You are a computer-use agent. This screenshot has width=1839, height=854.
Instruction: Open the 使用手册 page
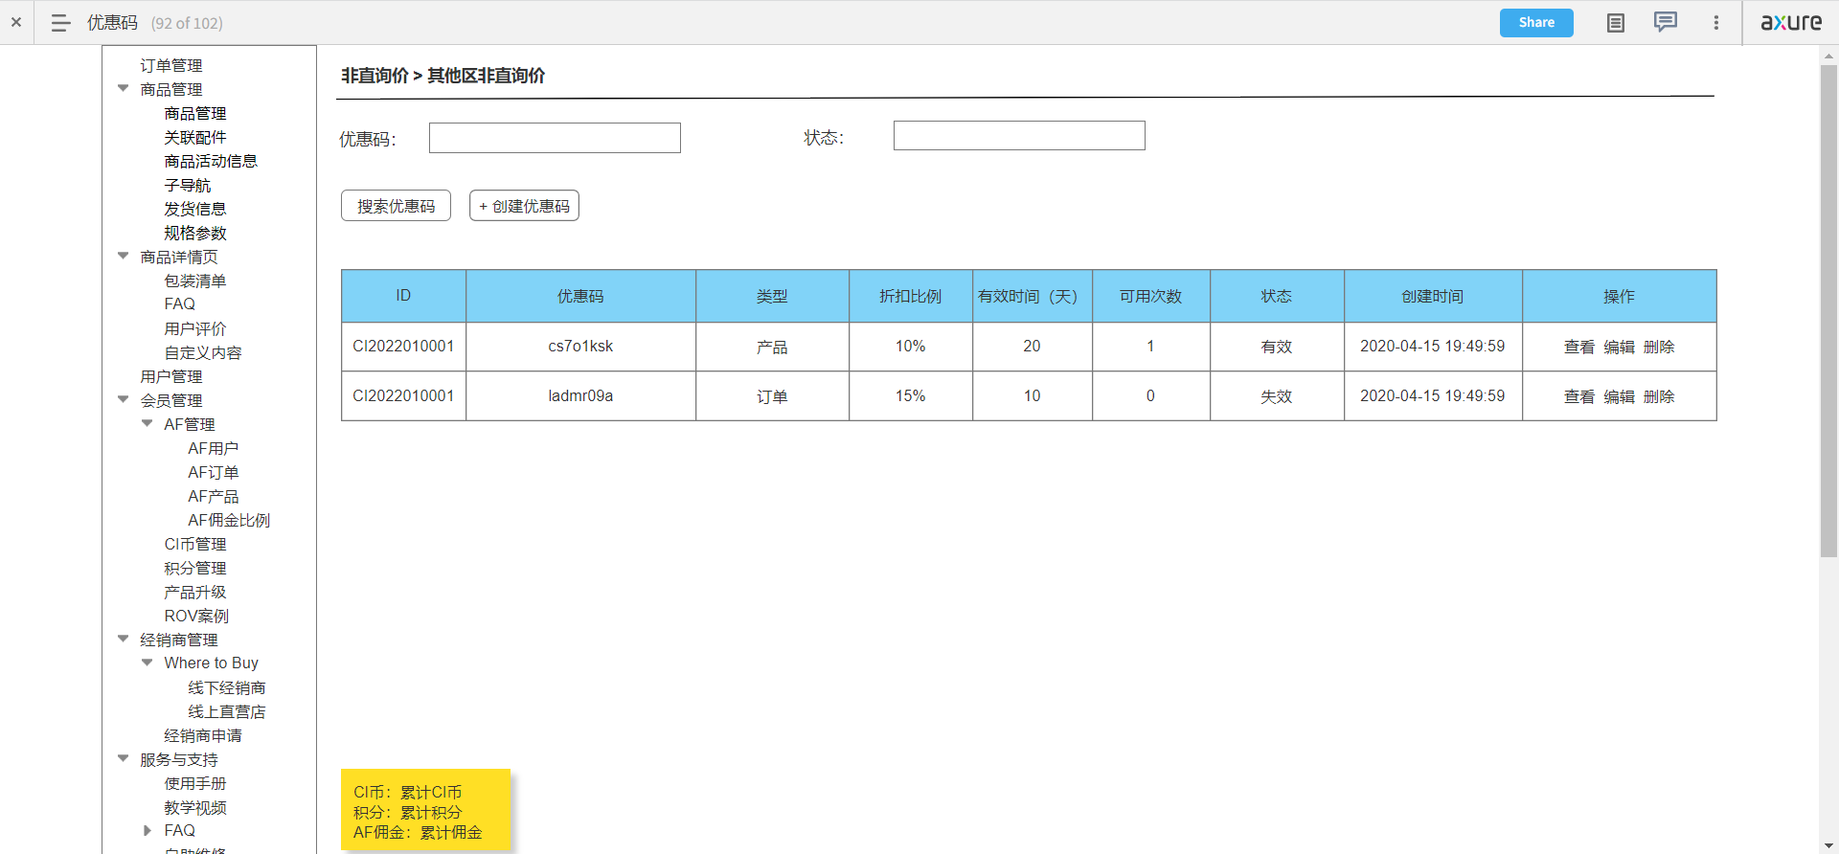(195, 783)
